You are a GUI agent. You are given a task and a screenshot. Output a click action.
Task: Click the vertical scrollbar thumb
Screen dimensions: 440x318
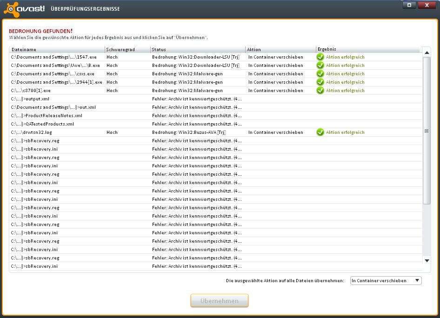pyautogui.click(x=427, y=130)
